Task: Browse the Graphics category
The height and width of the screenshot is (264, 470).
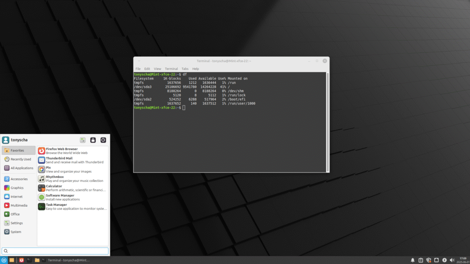Action: (18, 188)
